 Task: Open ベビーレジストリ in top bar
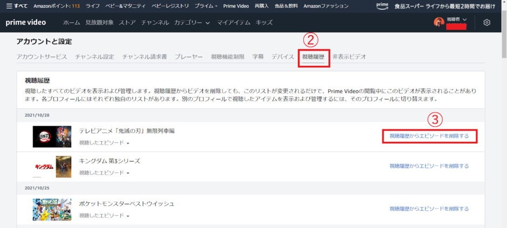pos(170,6)
